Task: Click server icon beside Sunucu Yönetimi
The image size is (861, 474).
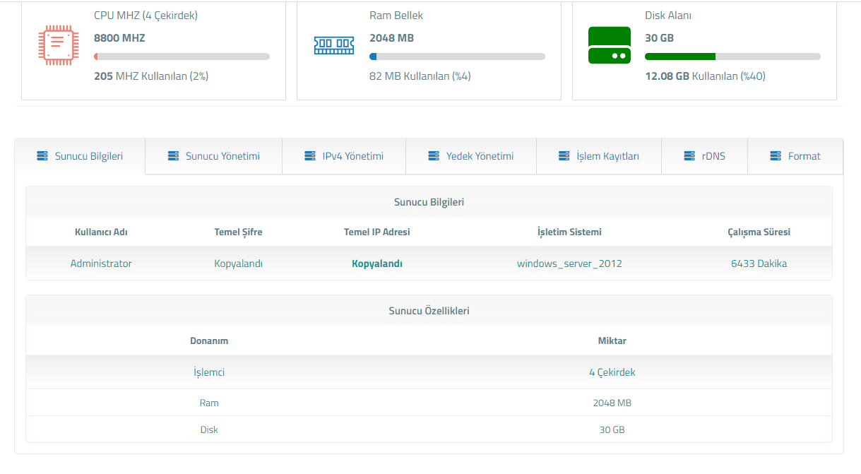Action: (173, 156)
